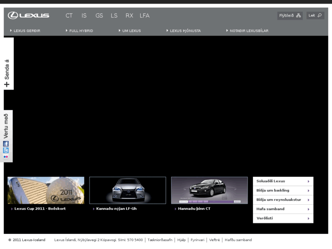Click the plus icon on Senda á tab
The image size is (332, 249).
point(7,85)
